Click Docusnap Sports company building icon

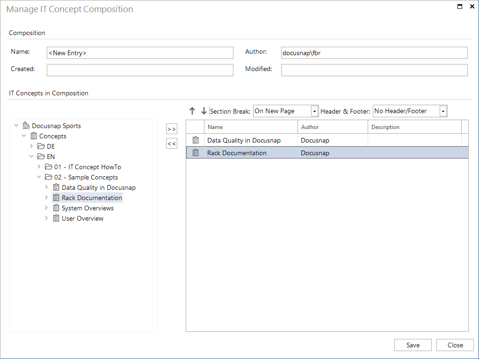click(x=26, y=126)
